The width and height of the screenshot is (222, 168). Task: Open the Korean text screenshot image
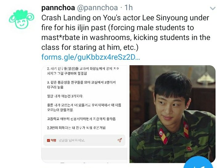pyautogui.click(x=84, y=114)
